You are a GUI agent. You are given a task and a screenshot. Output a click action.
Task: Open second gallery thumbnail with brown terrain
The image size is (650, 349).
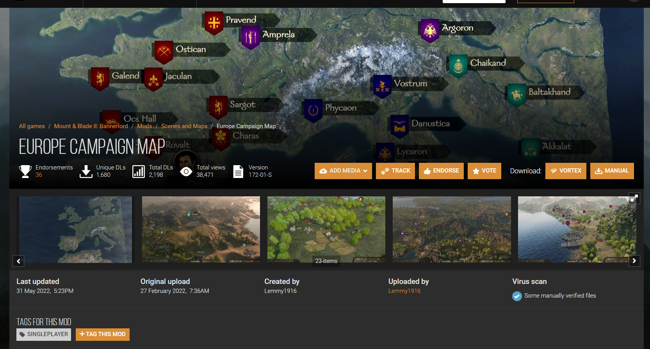(201, 229)
